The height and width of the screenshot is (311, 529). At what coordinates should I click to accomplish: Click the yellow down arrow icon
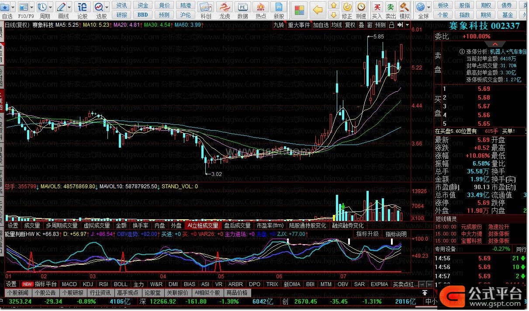coord(334,16)
